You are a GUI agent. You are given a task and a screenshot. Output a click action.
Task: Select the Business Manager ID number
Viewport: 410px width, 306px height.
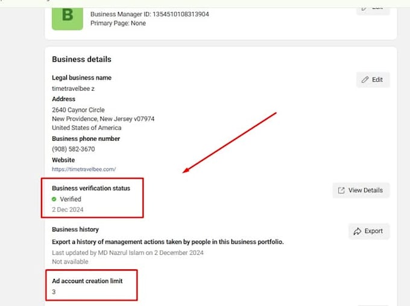pos(180,14)
